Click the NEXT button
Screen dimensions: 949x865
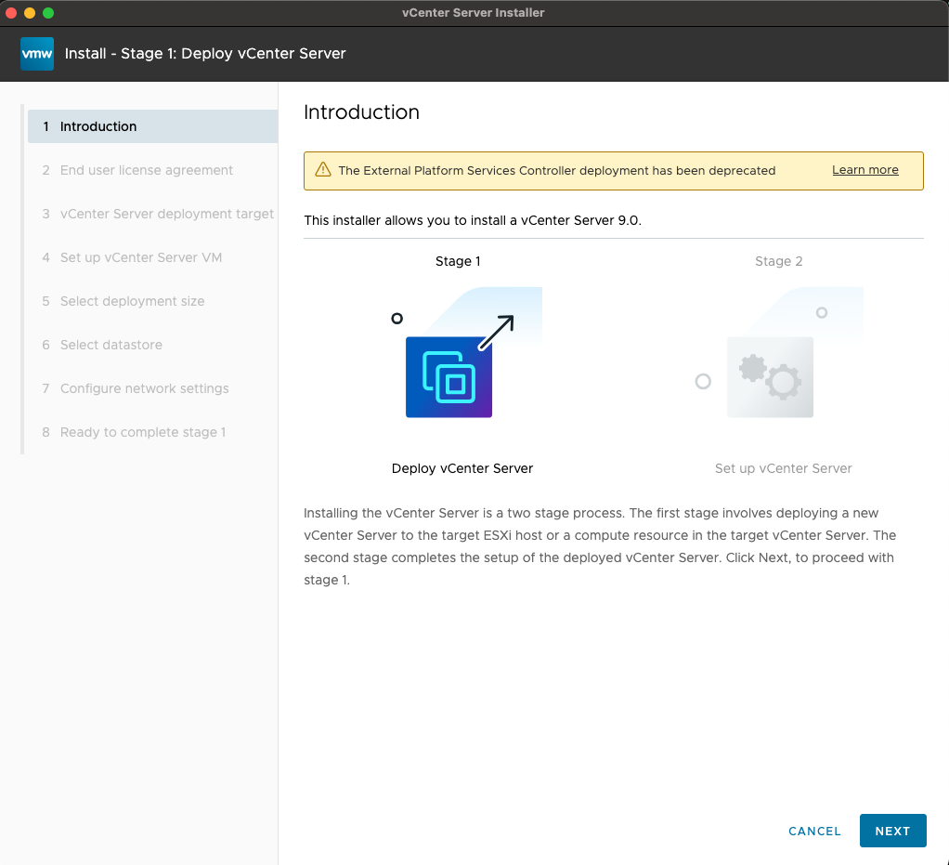892,831
